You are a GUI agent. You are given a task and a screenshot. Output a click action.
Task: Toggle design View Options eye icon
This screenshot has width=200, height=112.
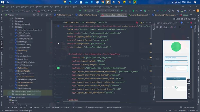(158, 27)
